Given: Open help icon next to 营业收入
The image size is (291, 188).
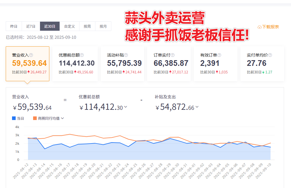Looking at the screenshot, I should coord(31,55).
